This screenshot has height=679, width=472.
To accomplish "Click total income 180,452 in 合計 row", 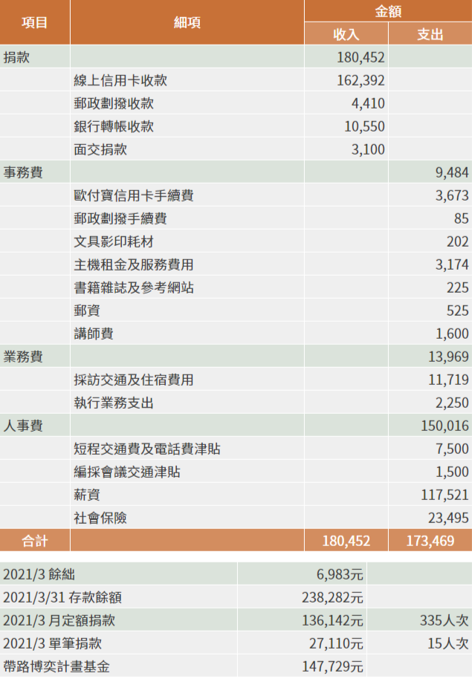I will click(x=346, y=541).
